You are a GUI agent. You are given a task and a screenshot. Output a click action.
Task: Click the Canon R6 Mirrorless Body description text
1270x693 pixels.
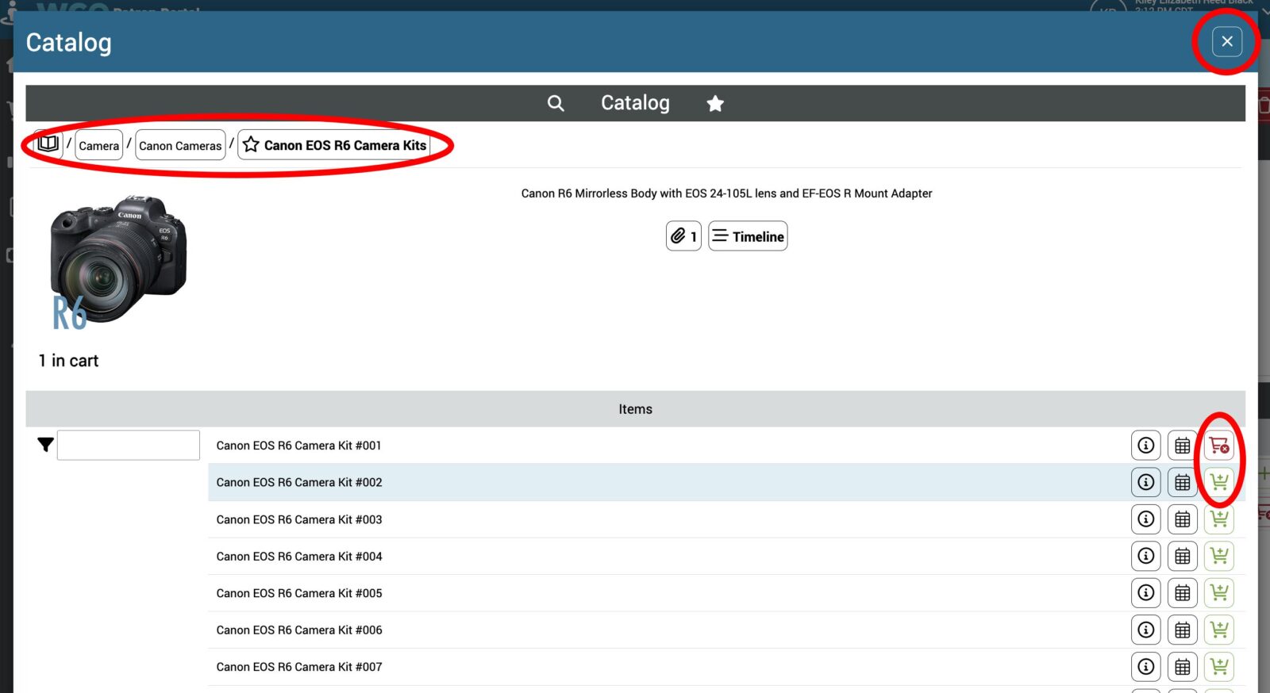[x=726, y=193]
